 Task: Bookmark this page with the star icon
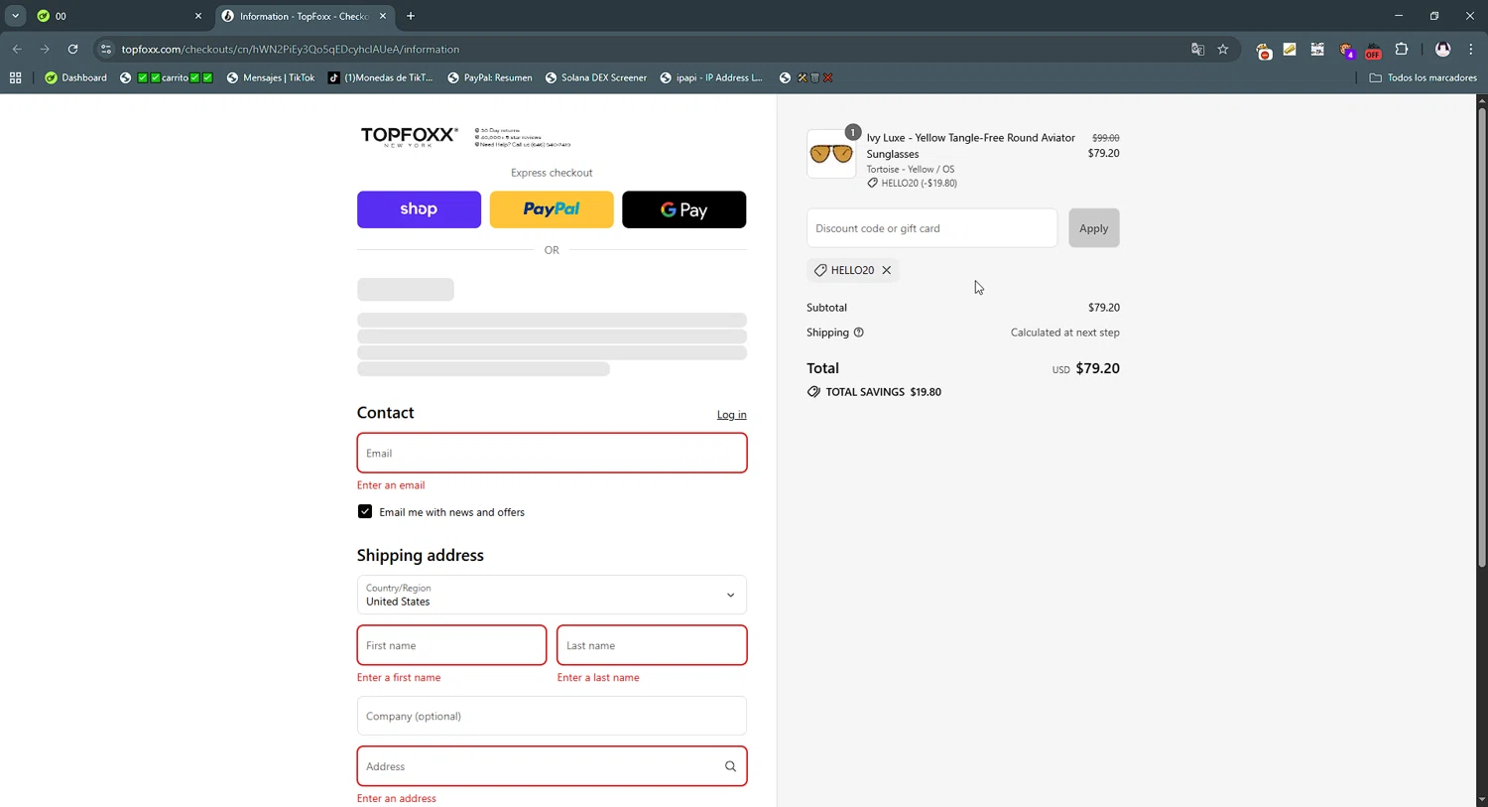[1223, 49]
